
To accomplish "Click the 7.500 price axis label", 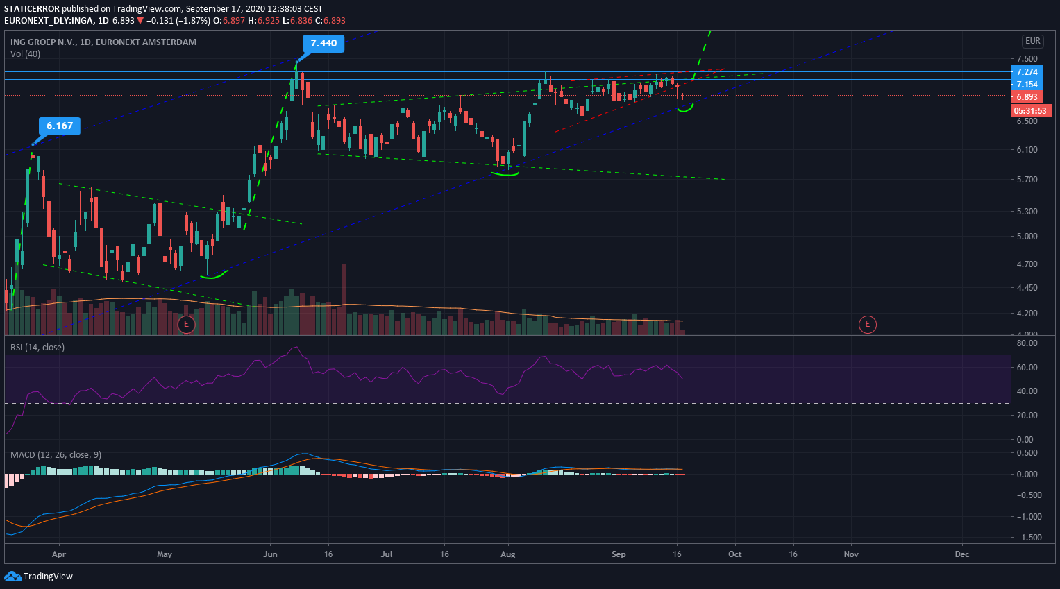I will click(1027, 59).
